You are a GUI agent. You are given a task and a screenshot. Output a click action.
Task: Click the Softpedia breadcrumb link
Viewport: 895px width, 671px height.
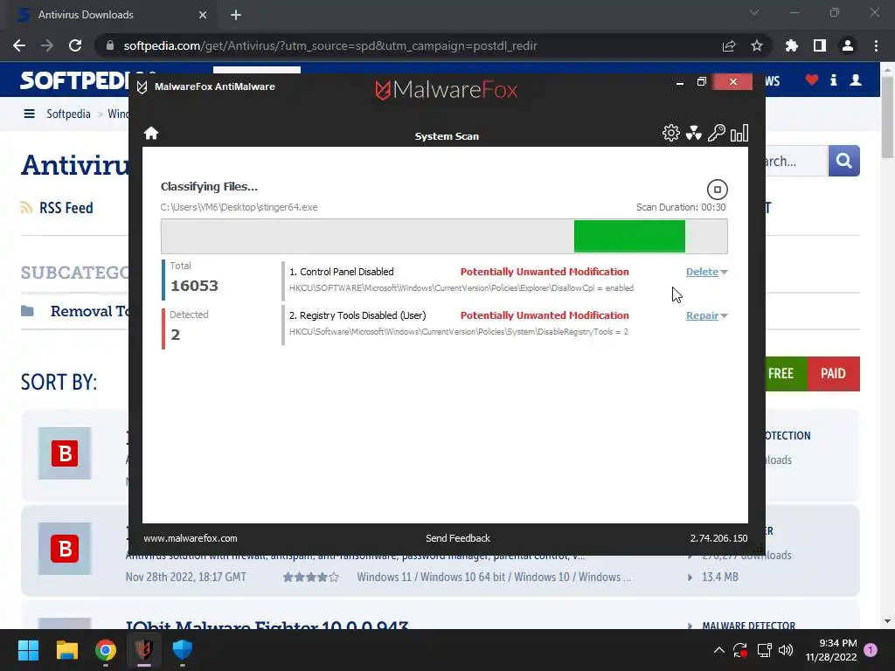(x=68, y=114)
